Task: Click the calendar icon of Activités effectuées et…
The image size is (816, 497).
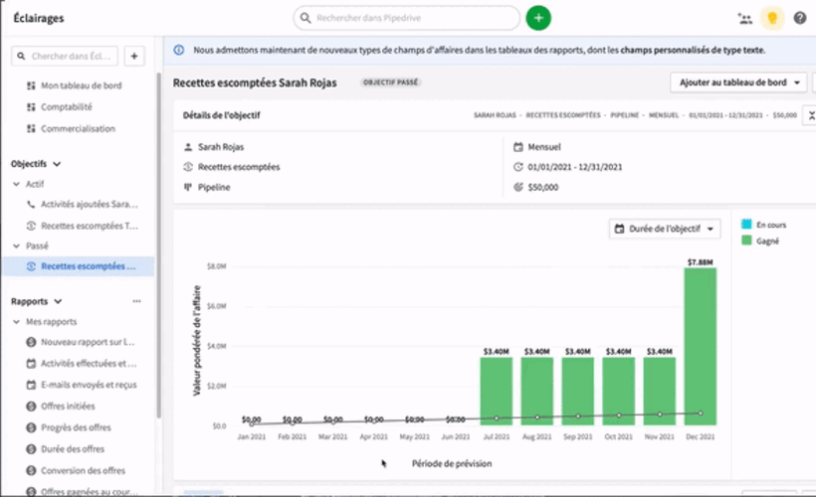Action: 31,364
